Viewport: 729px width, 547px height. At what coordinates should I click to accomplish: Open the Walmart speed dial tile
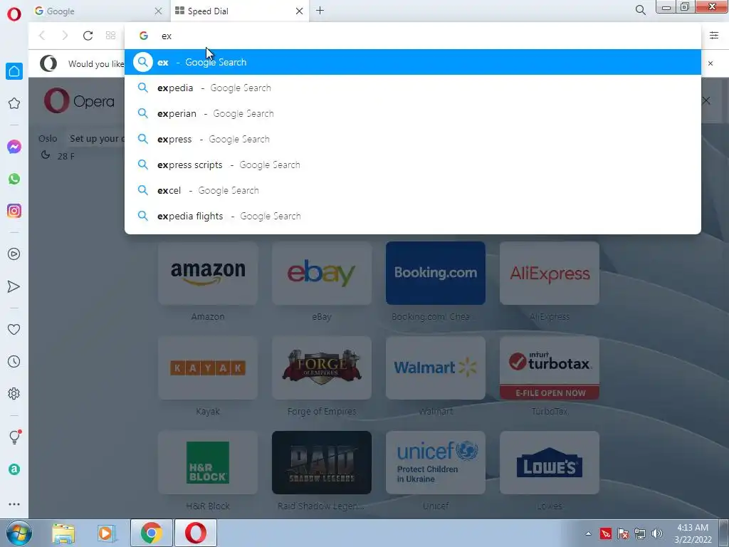436,368
